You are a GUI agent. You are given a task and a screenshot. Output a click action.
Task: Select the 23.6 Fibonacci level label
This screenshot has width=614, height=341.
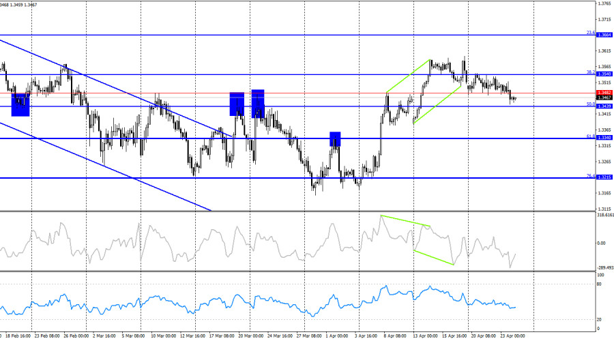591,33
